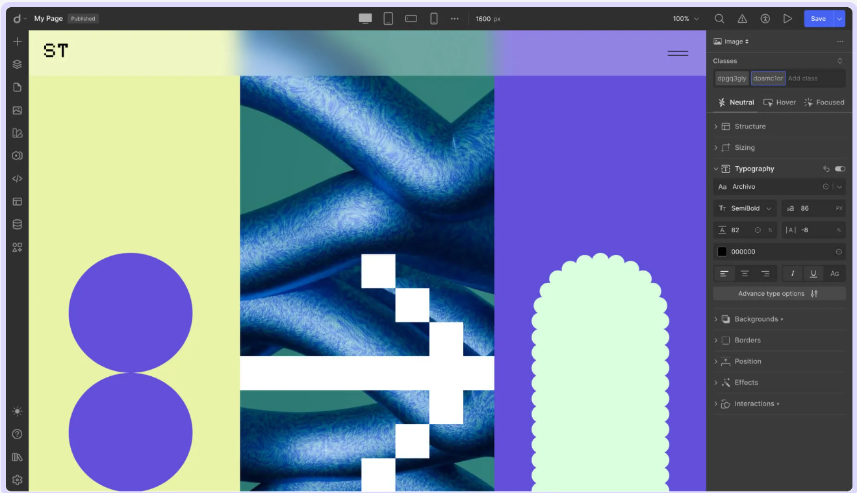Click the Add class input field
This screenshot has width=857, height=493.
click(x=814, y=78)
